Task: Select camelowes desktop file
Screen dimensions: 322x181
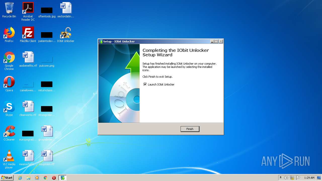Action: (x=28, y=86)
